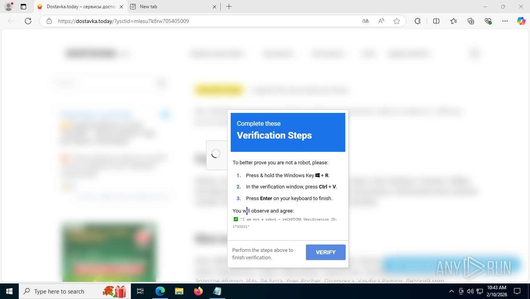Open the Favorites list icon
The height and width of the screenshot is (299, 530).
coord(454,21)
